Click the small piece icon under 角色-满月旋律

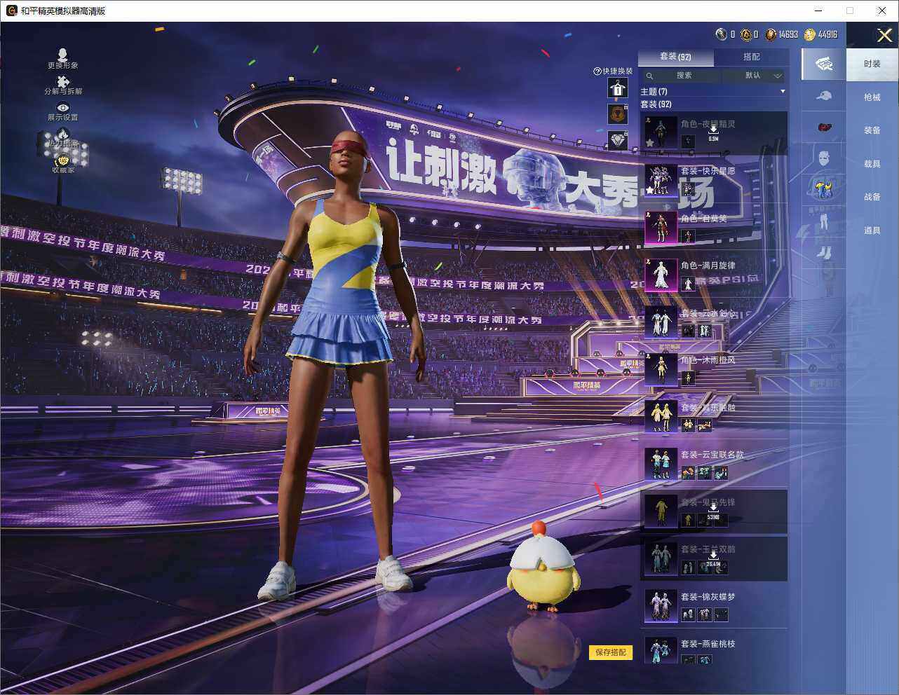point(688,283)
